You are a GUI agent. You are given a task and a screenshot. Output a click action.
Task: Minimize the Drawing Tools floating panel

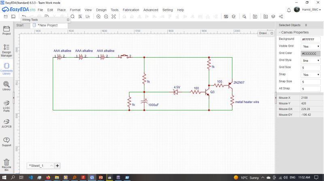(272, 33)
